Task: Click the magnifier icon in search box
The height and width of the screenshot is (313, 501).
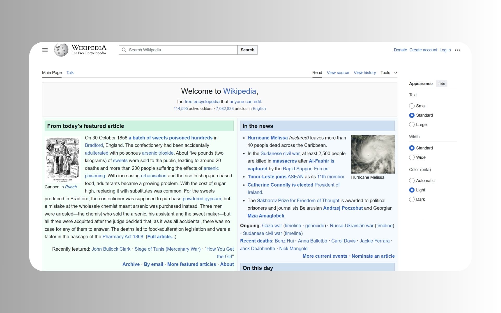Action: pos(124,50)
